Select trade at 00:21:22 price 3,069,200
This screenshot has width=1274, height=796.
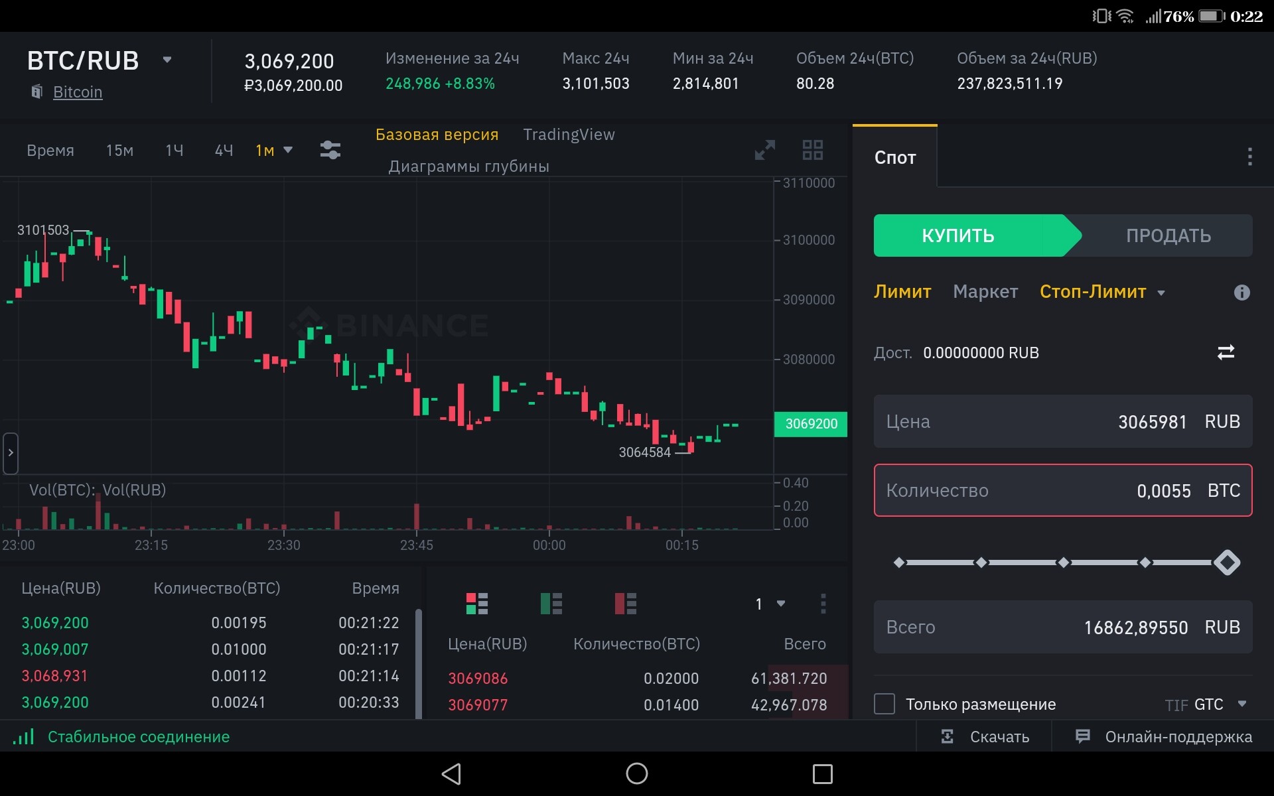coord(55,623)
